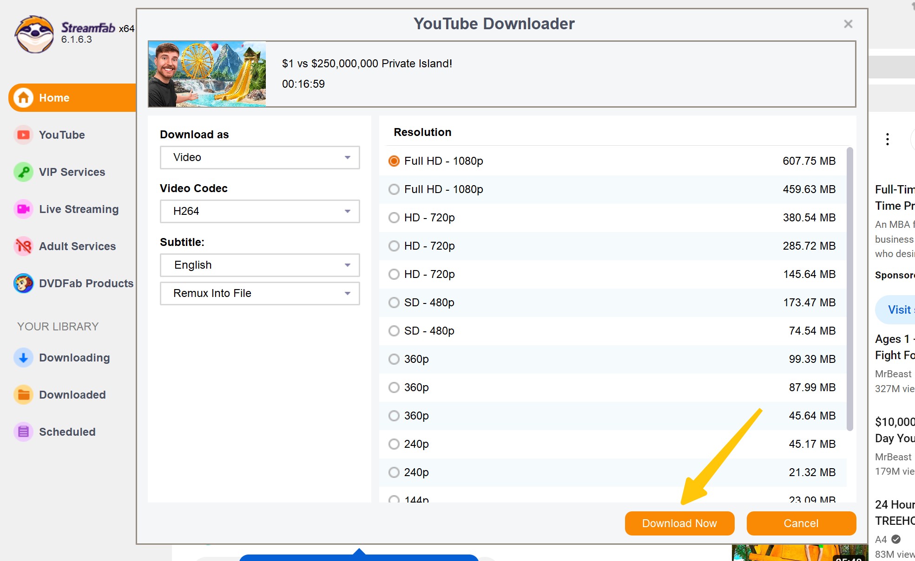915x561 pixels.
Task: Open the Downloading library section
Action: pyautogui.click(x=74, y=357)
